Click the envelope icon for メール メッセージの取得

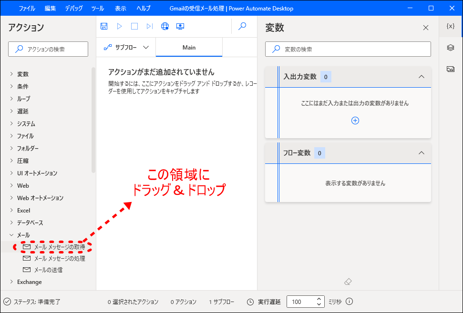(x=27, y=247)
